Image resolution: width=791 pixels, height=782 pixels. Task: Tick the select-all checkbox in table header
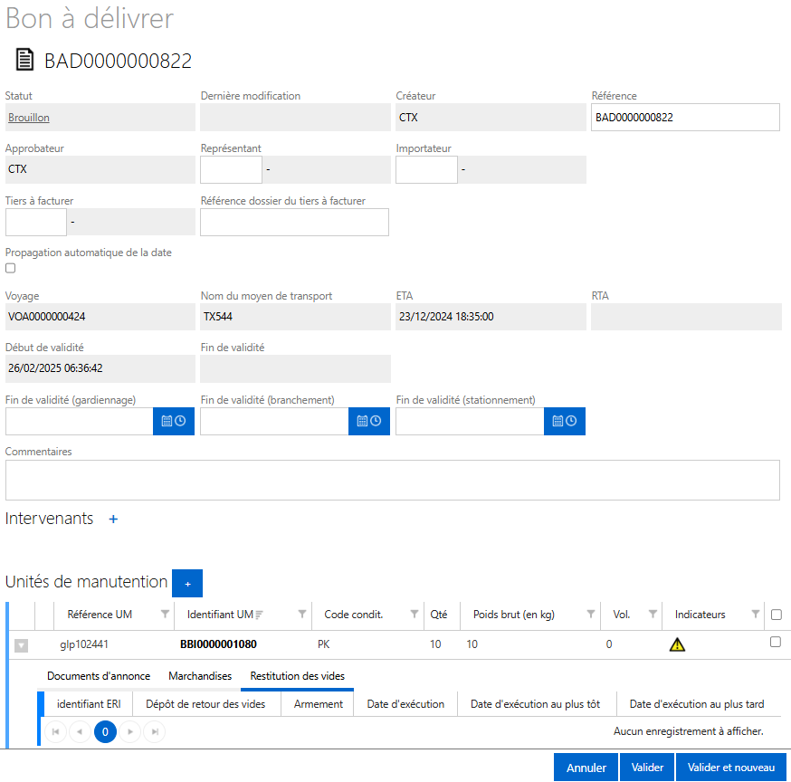click(776, 615)
